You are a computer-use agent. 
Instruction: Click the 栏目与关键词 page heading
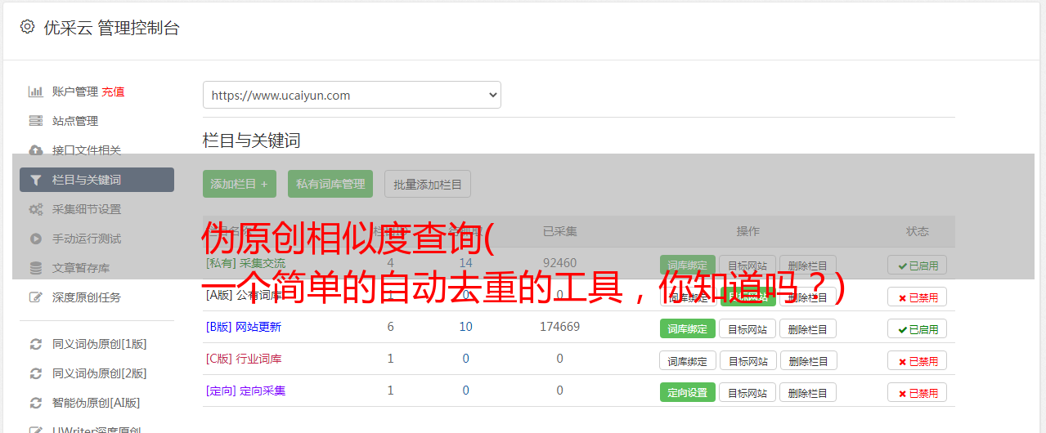[252, 141]
